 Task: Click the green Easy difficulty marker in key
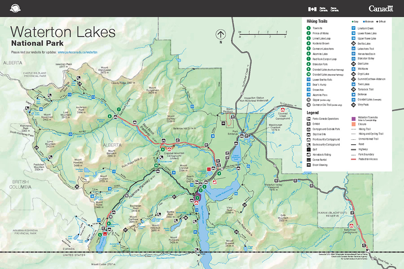coord(352,22)
